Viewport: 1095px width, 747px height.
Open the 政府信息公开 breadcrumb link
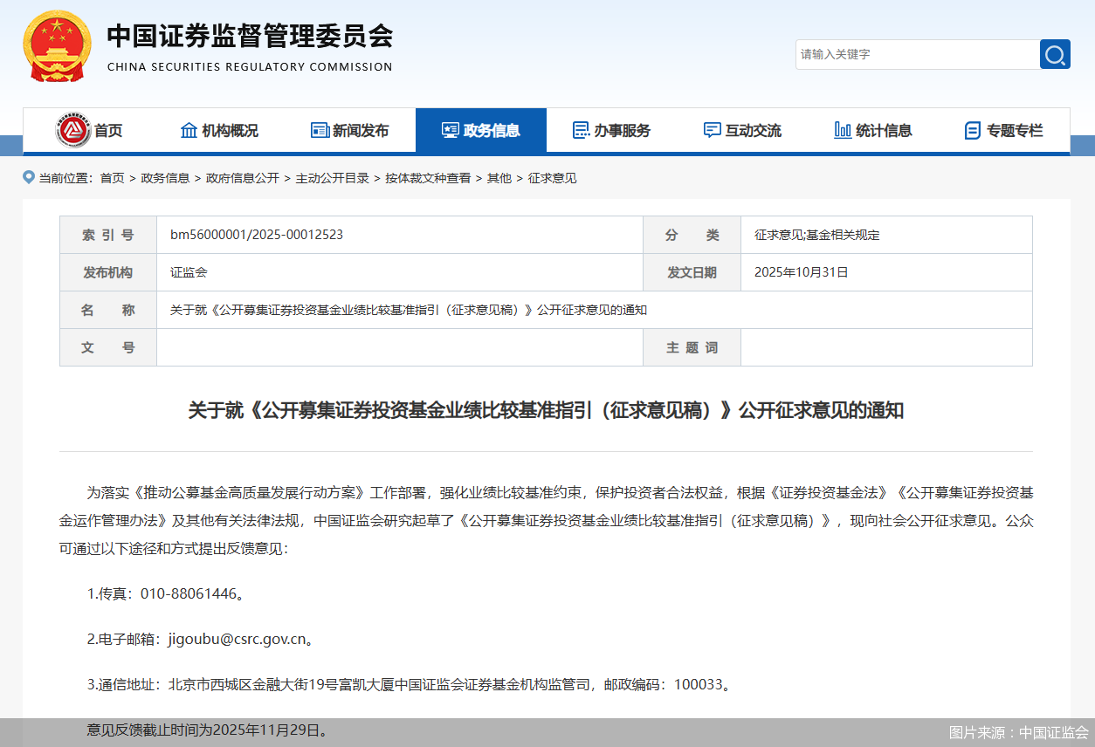[243, 178]
